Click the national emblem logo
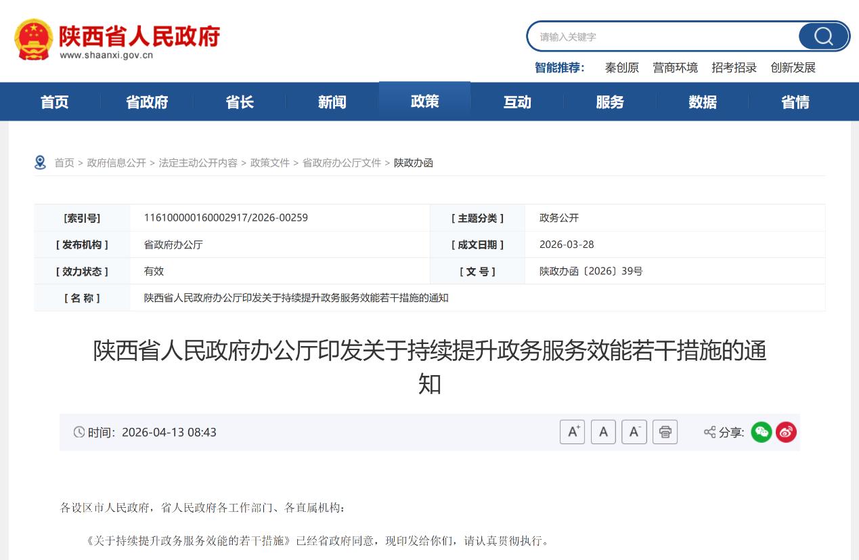The image size is (859, 560). 33,39
